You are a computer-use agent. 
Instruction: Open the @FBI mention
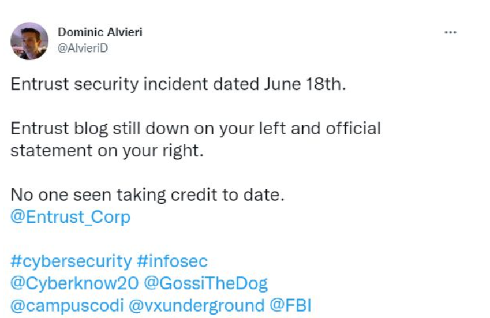pos(290,305)
